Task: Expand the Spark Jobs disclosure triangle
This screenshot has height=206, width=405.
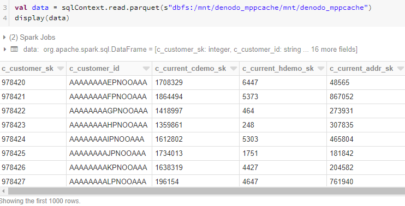Action: pyautogui.click(x=4, y=38)
